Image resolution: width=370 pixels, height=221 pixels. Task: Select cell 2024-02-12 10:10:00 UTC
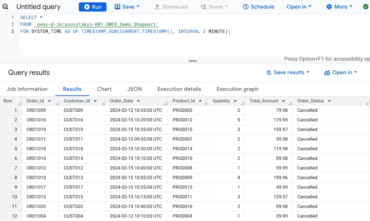(x=136, y=216)
